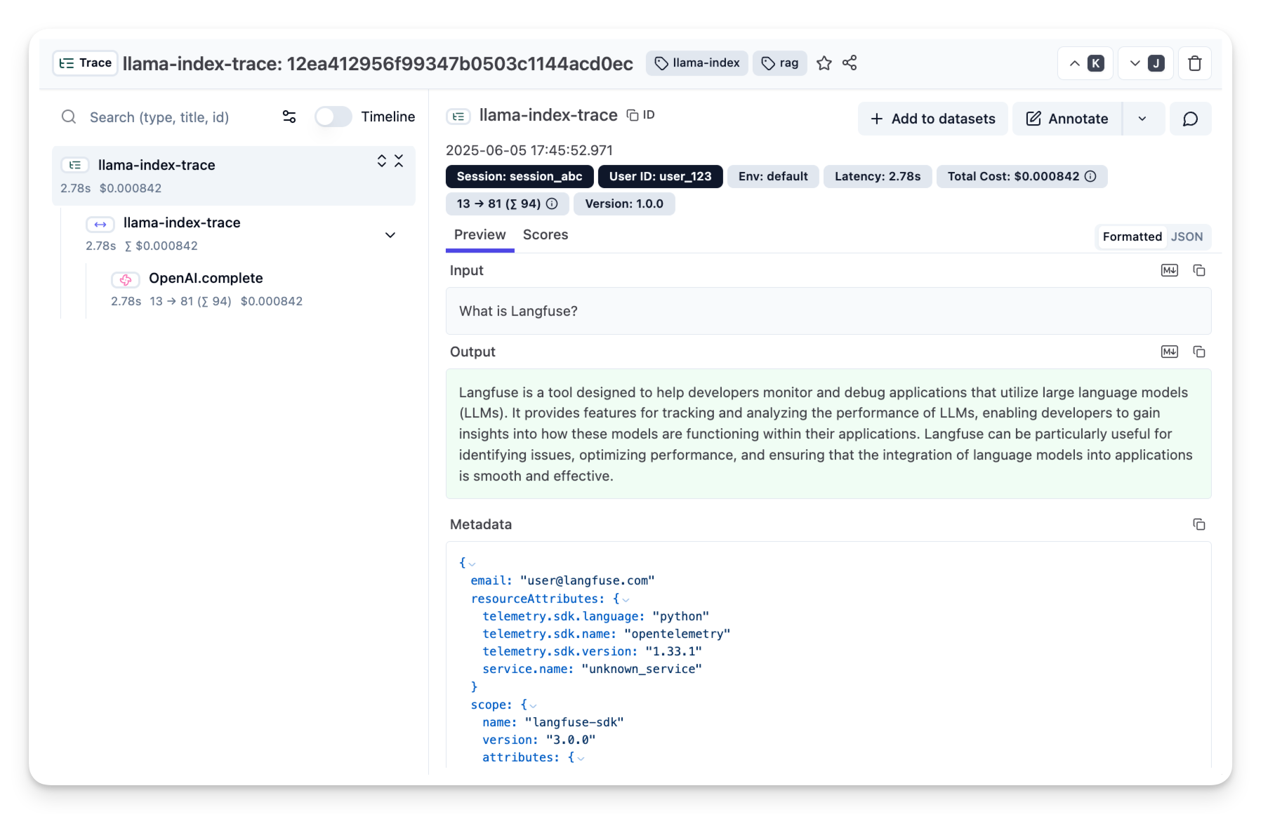Expand the llama-index-trace span chevron
The image size is (1261, 814).
point(390,235)
